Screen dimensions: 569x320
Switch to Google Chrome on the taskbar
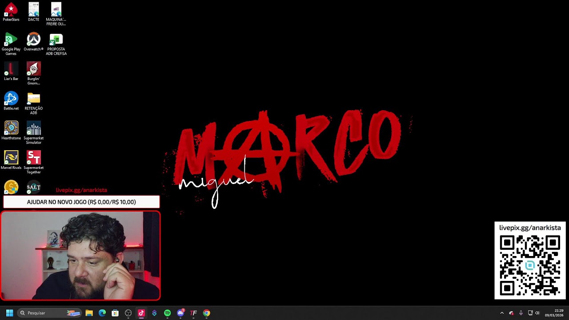click(x=206, y=313)
